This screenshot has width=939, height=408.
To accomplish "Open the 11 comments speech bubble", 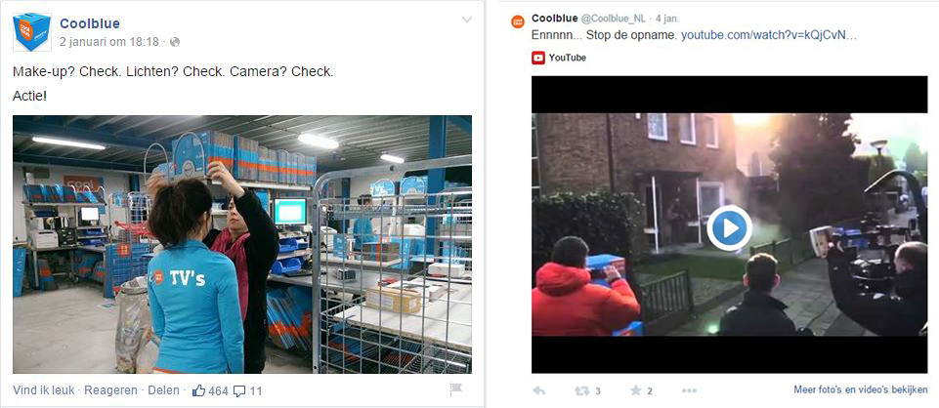I will click(247, 390).
